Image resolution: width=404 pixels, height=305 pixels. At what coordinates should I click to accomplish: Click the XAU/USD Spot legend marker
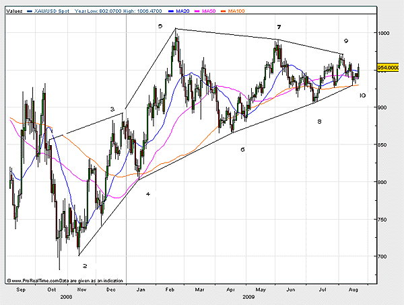pos(29,11)
